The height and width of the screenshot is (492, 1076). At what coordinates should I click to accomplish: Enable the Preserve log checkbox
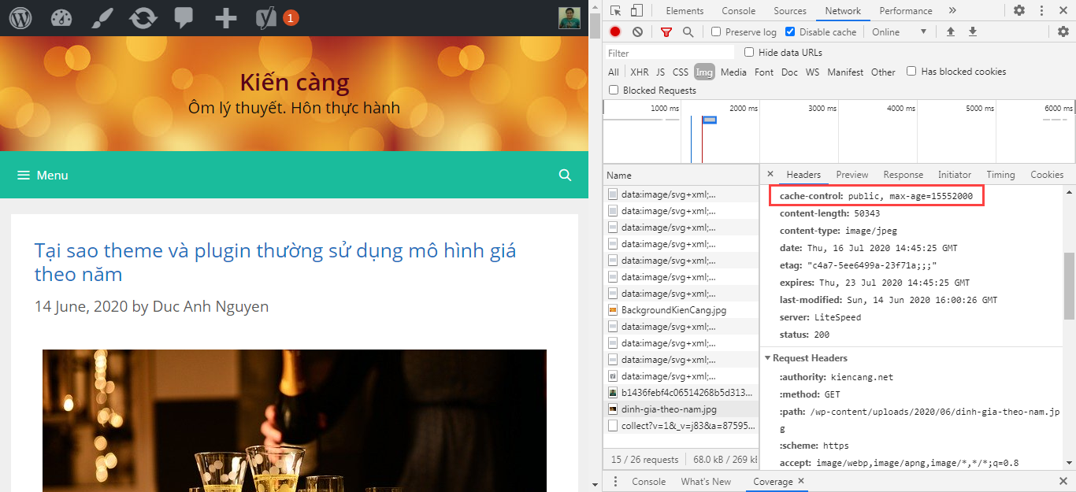(716, 31)
